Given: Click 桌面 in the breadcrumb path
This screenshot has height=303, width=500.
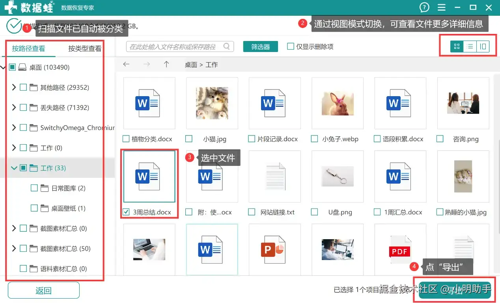Looking at the screenshot, I should 191,65.
